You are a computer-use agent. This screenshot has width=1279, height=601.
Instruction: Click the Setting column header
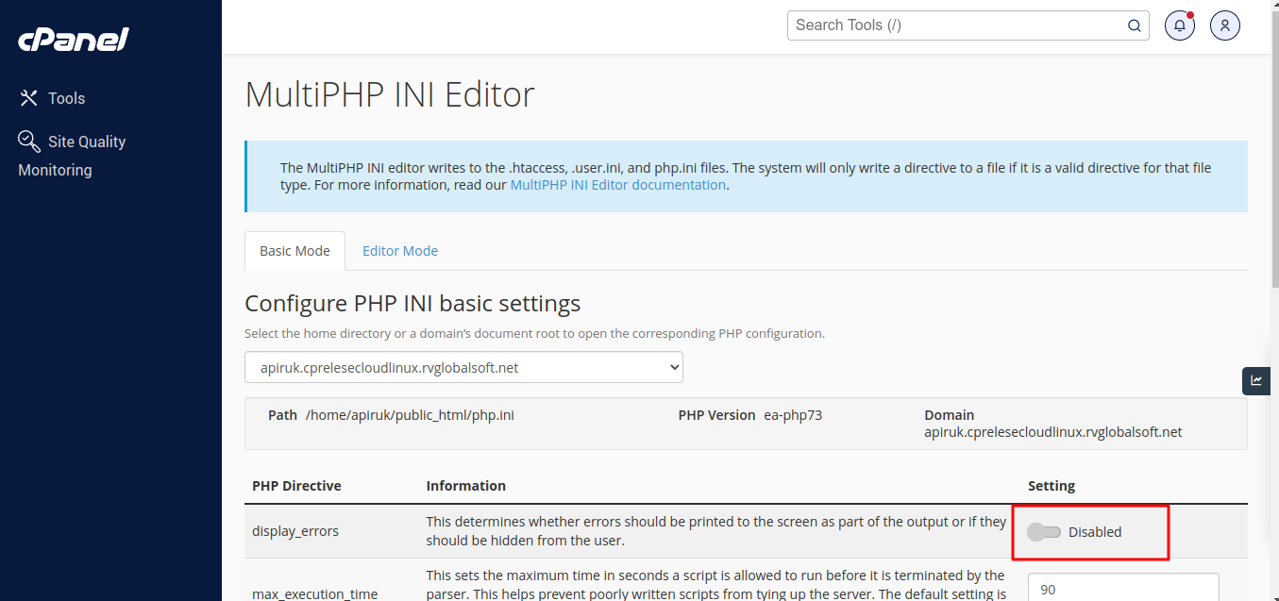(1051, 486)
